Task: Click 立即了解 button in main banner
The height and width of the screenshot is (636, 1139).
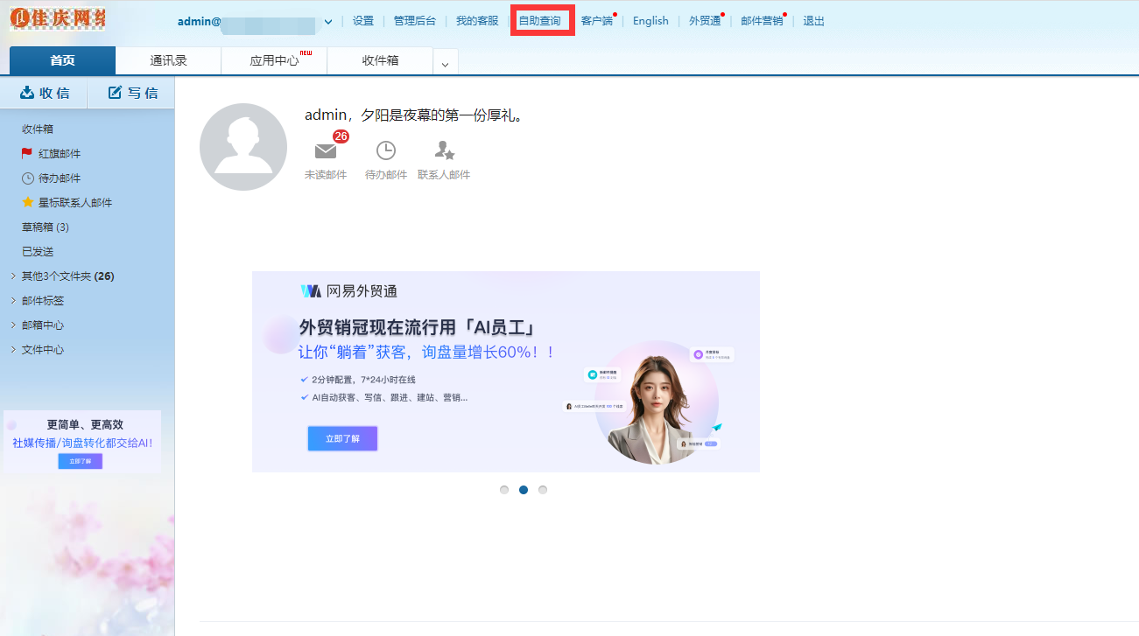Action: pos(342,438)
